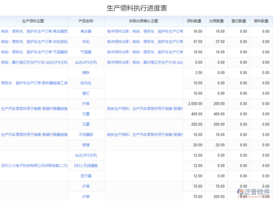
Task: Click the 废料数量 column header
Action: 261,21
